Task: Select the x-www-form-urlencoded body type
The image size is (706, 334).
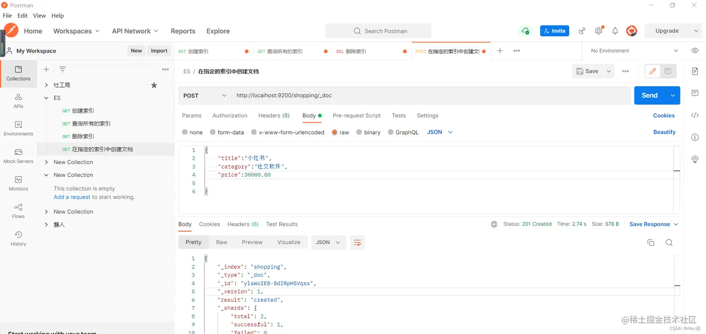Action: (x=254, y=132)
